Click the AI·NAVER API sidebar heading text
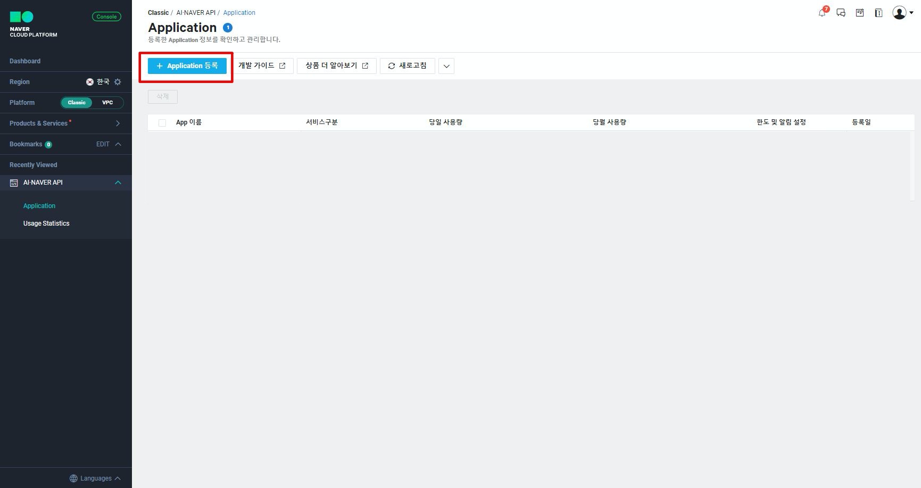The image size is (921, 488). pos(43,183)
